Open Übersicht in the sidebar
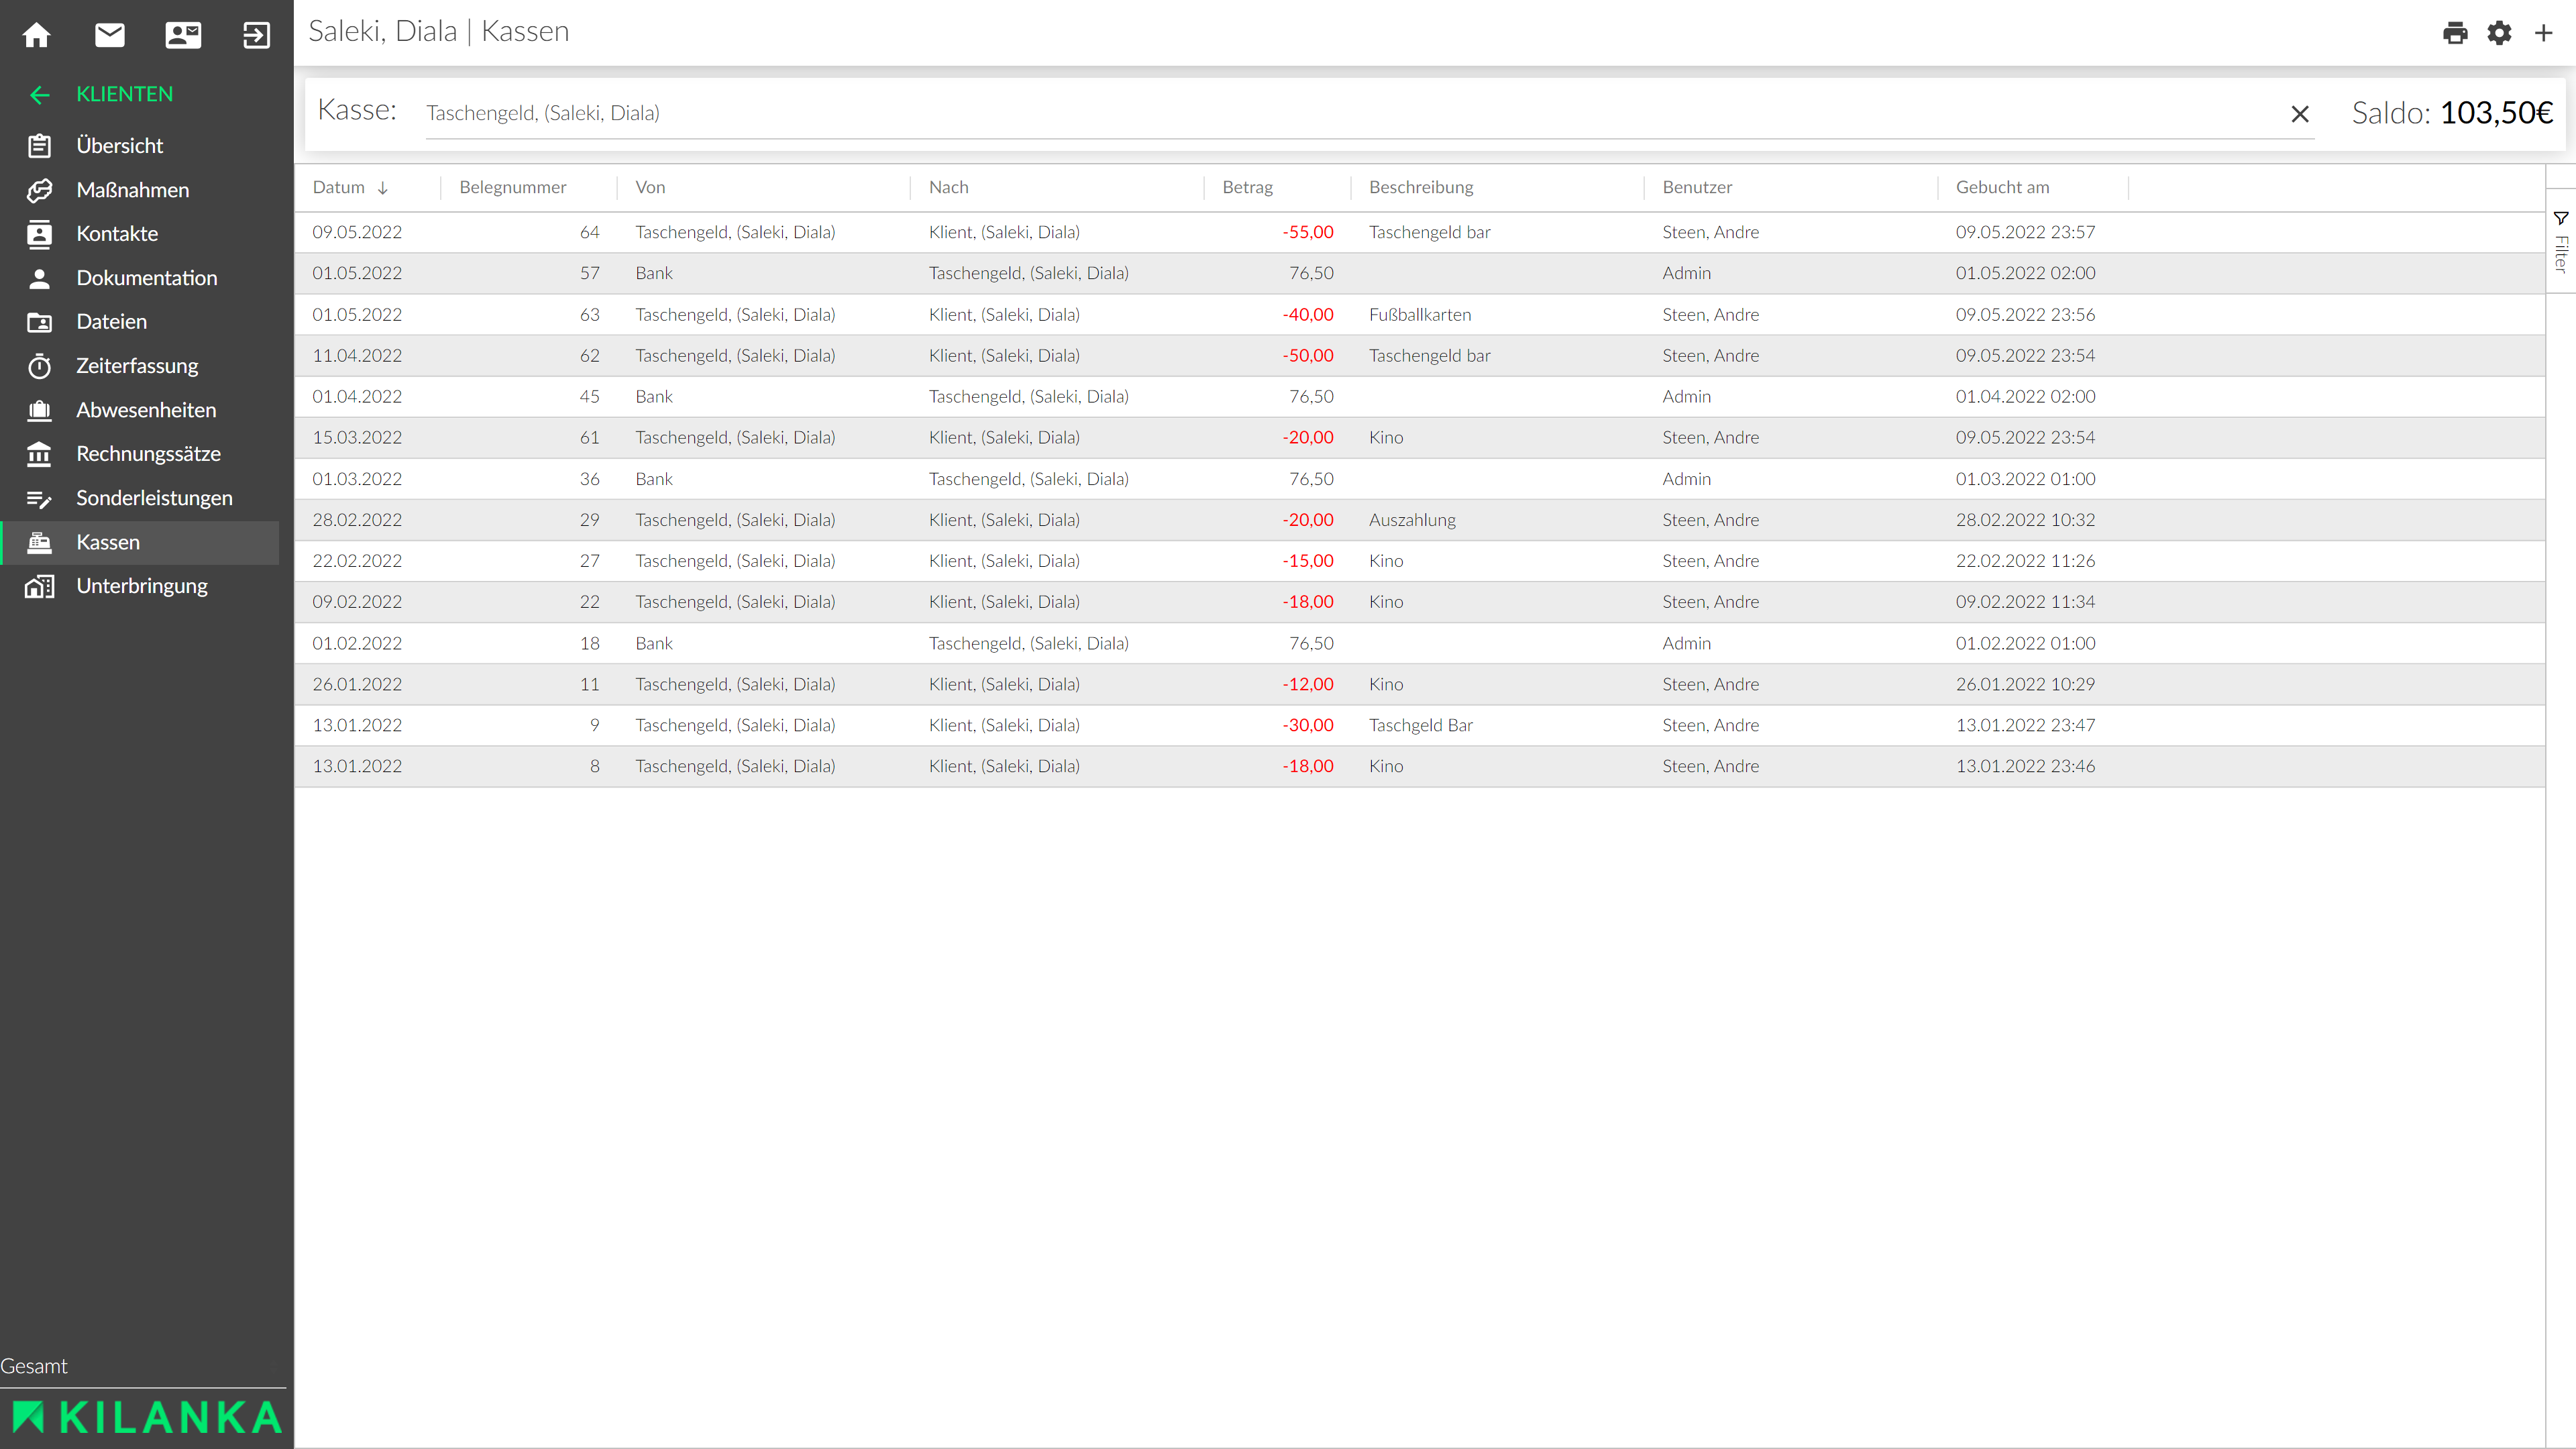2576x1449 pixels. tap(119, 146)
